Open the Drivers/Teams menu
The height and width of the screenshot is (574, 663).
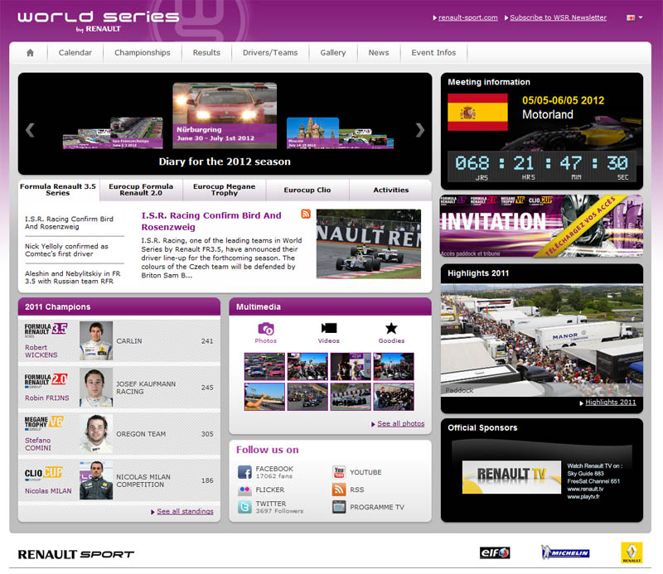270,53
